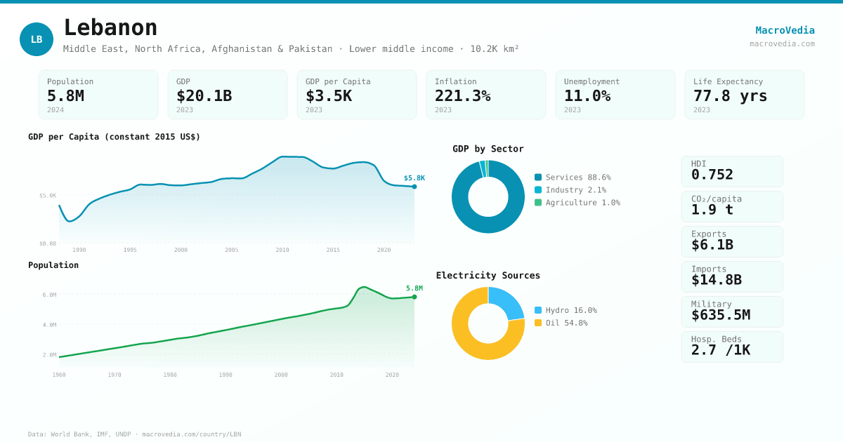
Task: Click the Agriculture legend color swatch
Action: [x=538, y=203]
